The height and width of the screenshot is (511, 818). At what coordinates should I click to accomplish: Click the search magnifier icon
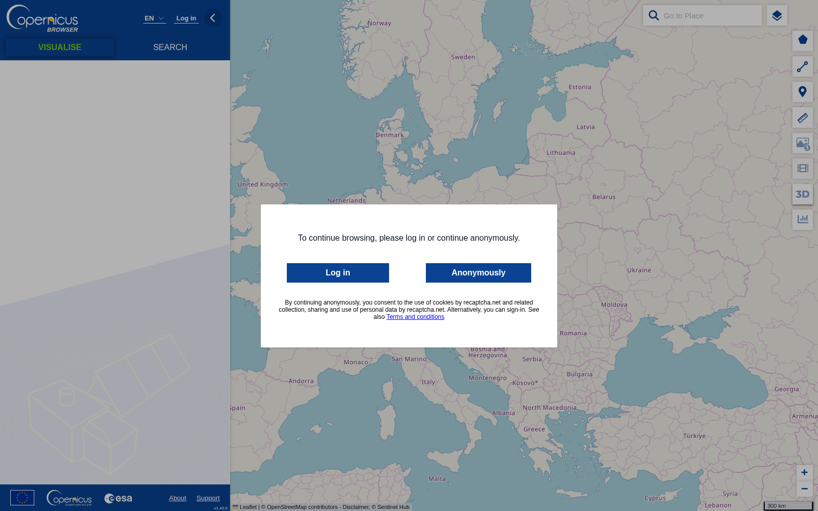coord(653,15)
